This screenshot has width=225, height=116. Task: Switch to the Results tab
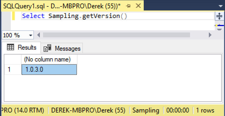tap(21, 48)
